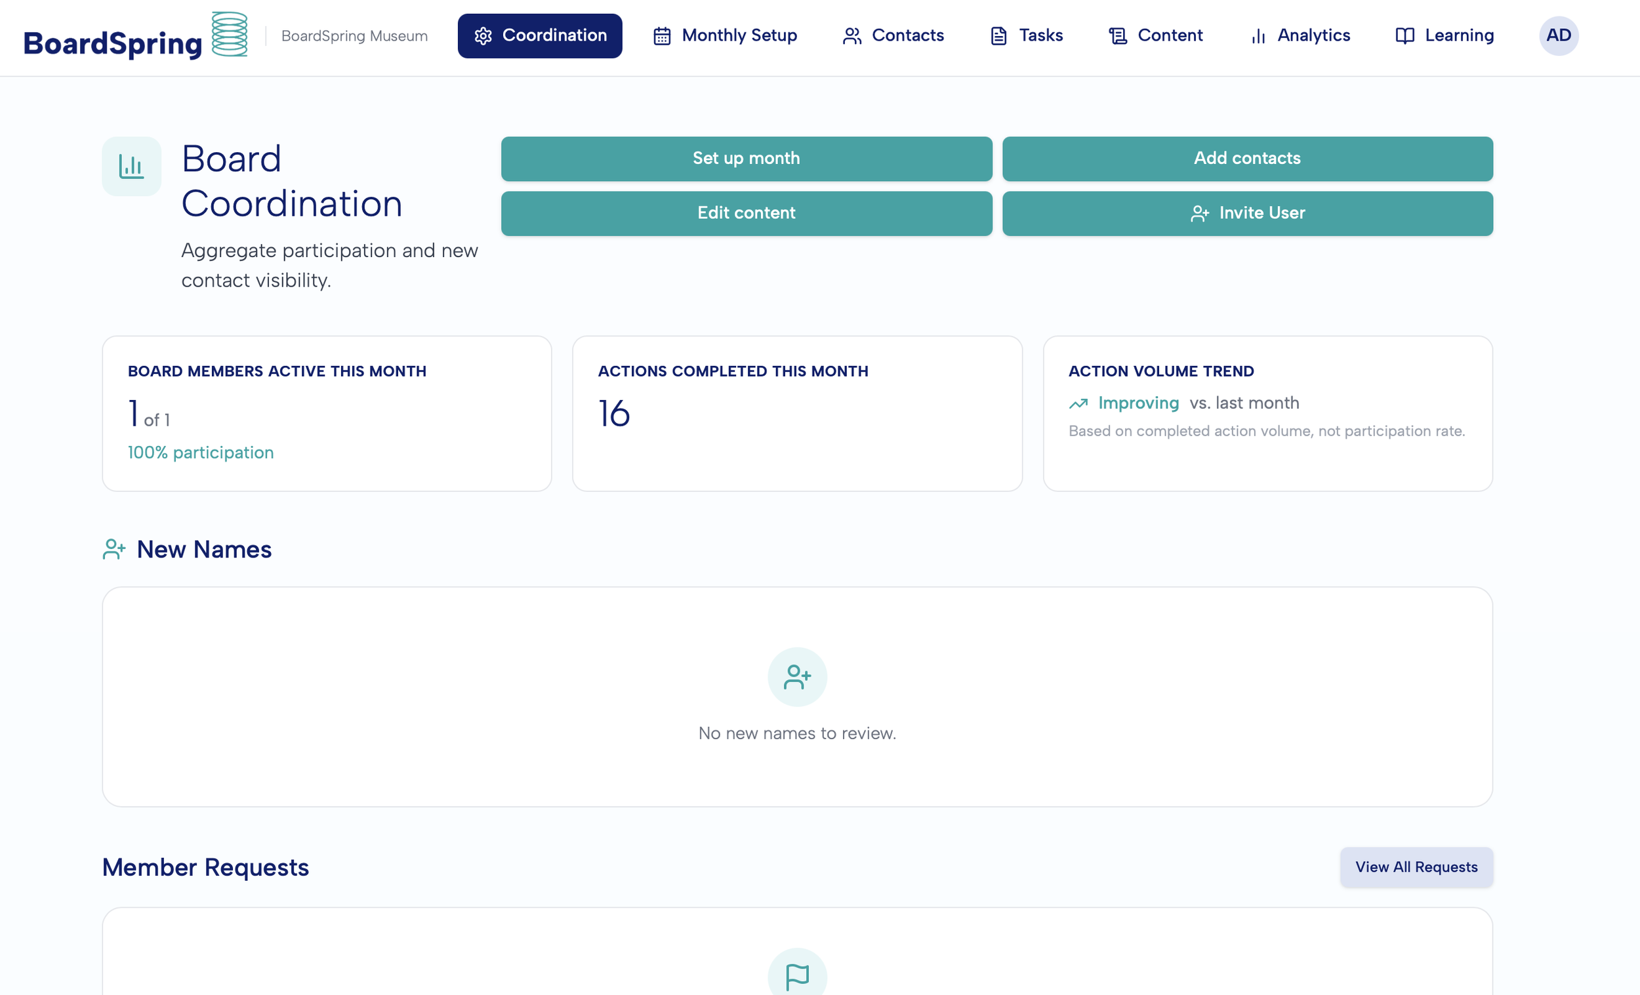1640x995 pixels.
Task: Click the Improving trend label
Action: [x=1138, y=403]
